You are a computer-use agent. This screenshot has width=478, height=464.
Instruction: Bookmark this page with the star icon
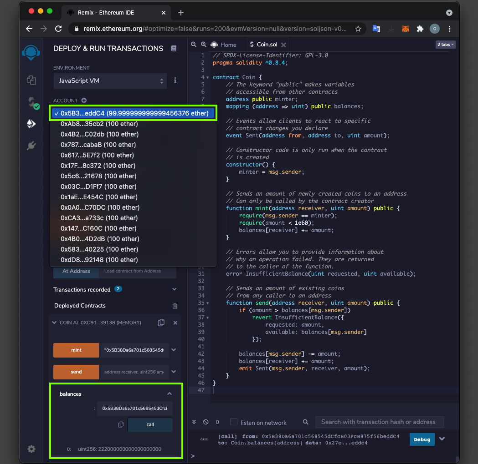point(358,29)
